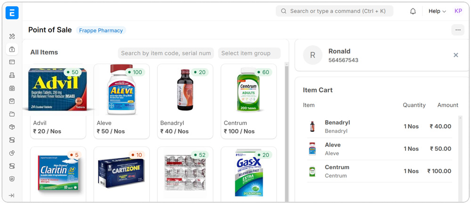This screenshot has width=471, height=204.
Task: Open the three-dot options menu
Action: [x=458, y=30]
